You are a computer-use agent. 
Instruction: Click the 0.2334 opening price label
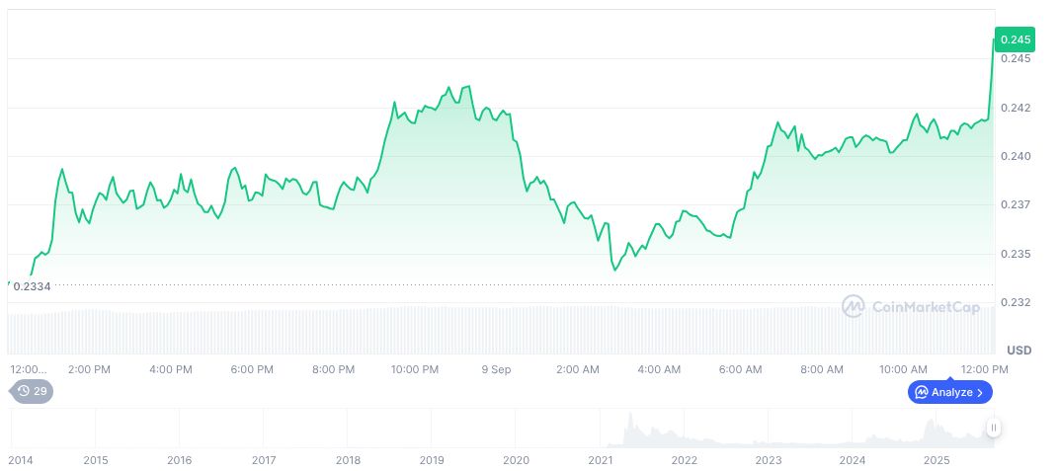click(31, 286)
